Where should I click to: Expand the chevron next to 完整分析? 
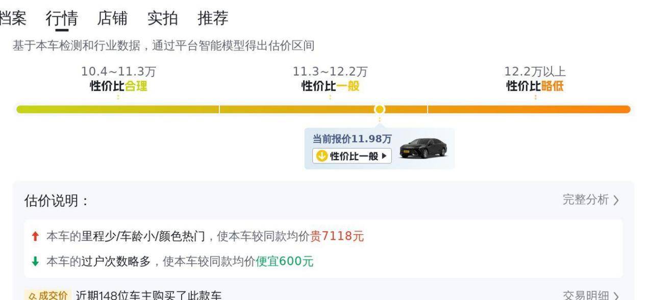tap(616, 201)
